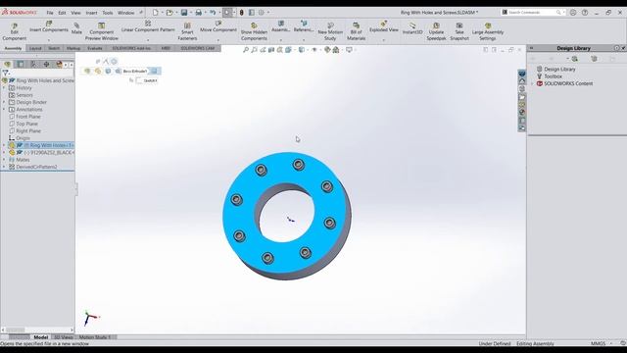Select Right Plane in the tree
Viewport: 627px width, 353px height.
[28, 130]
